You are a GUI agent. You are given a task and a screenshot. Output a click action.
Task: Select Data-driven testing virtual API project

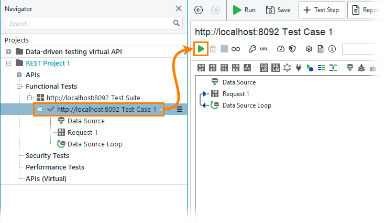pos(74,52)
